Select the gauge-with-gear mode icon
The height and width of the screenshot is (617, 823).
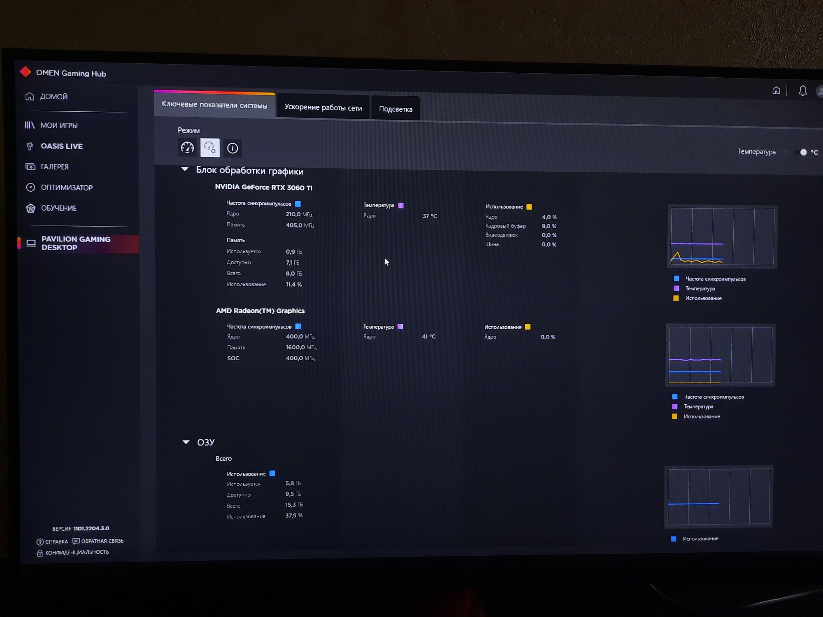(x=210, y=148)
